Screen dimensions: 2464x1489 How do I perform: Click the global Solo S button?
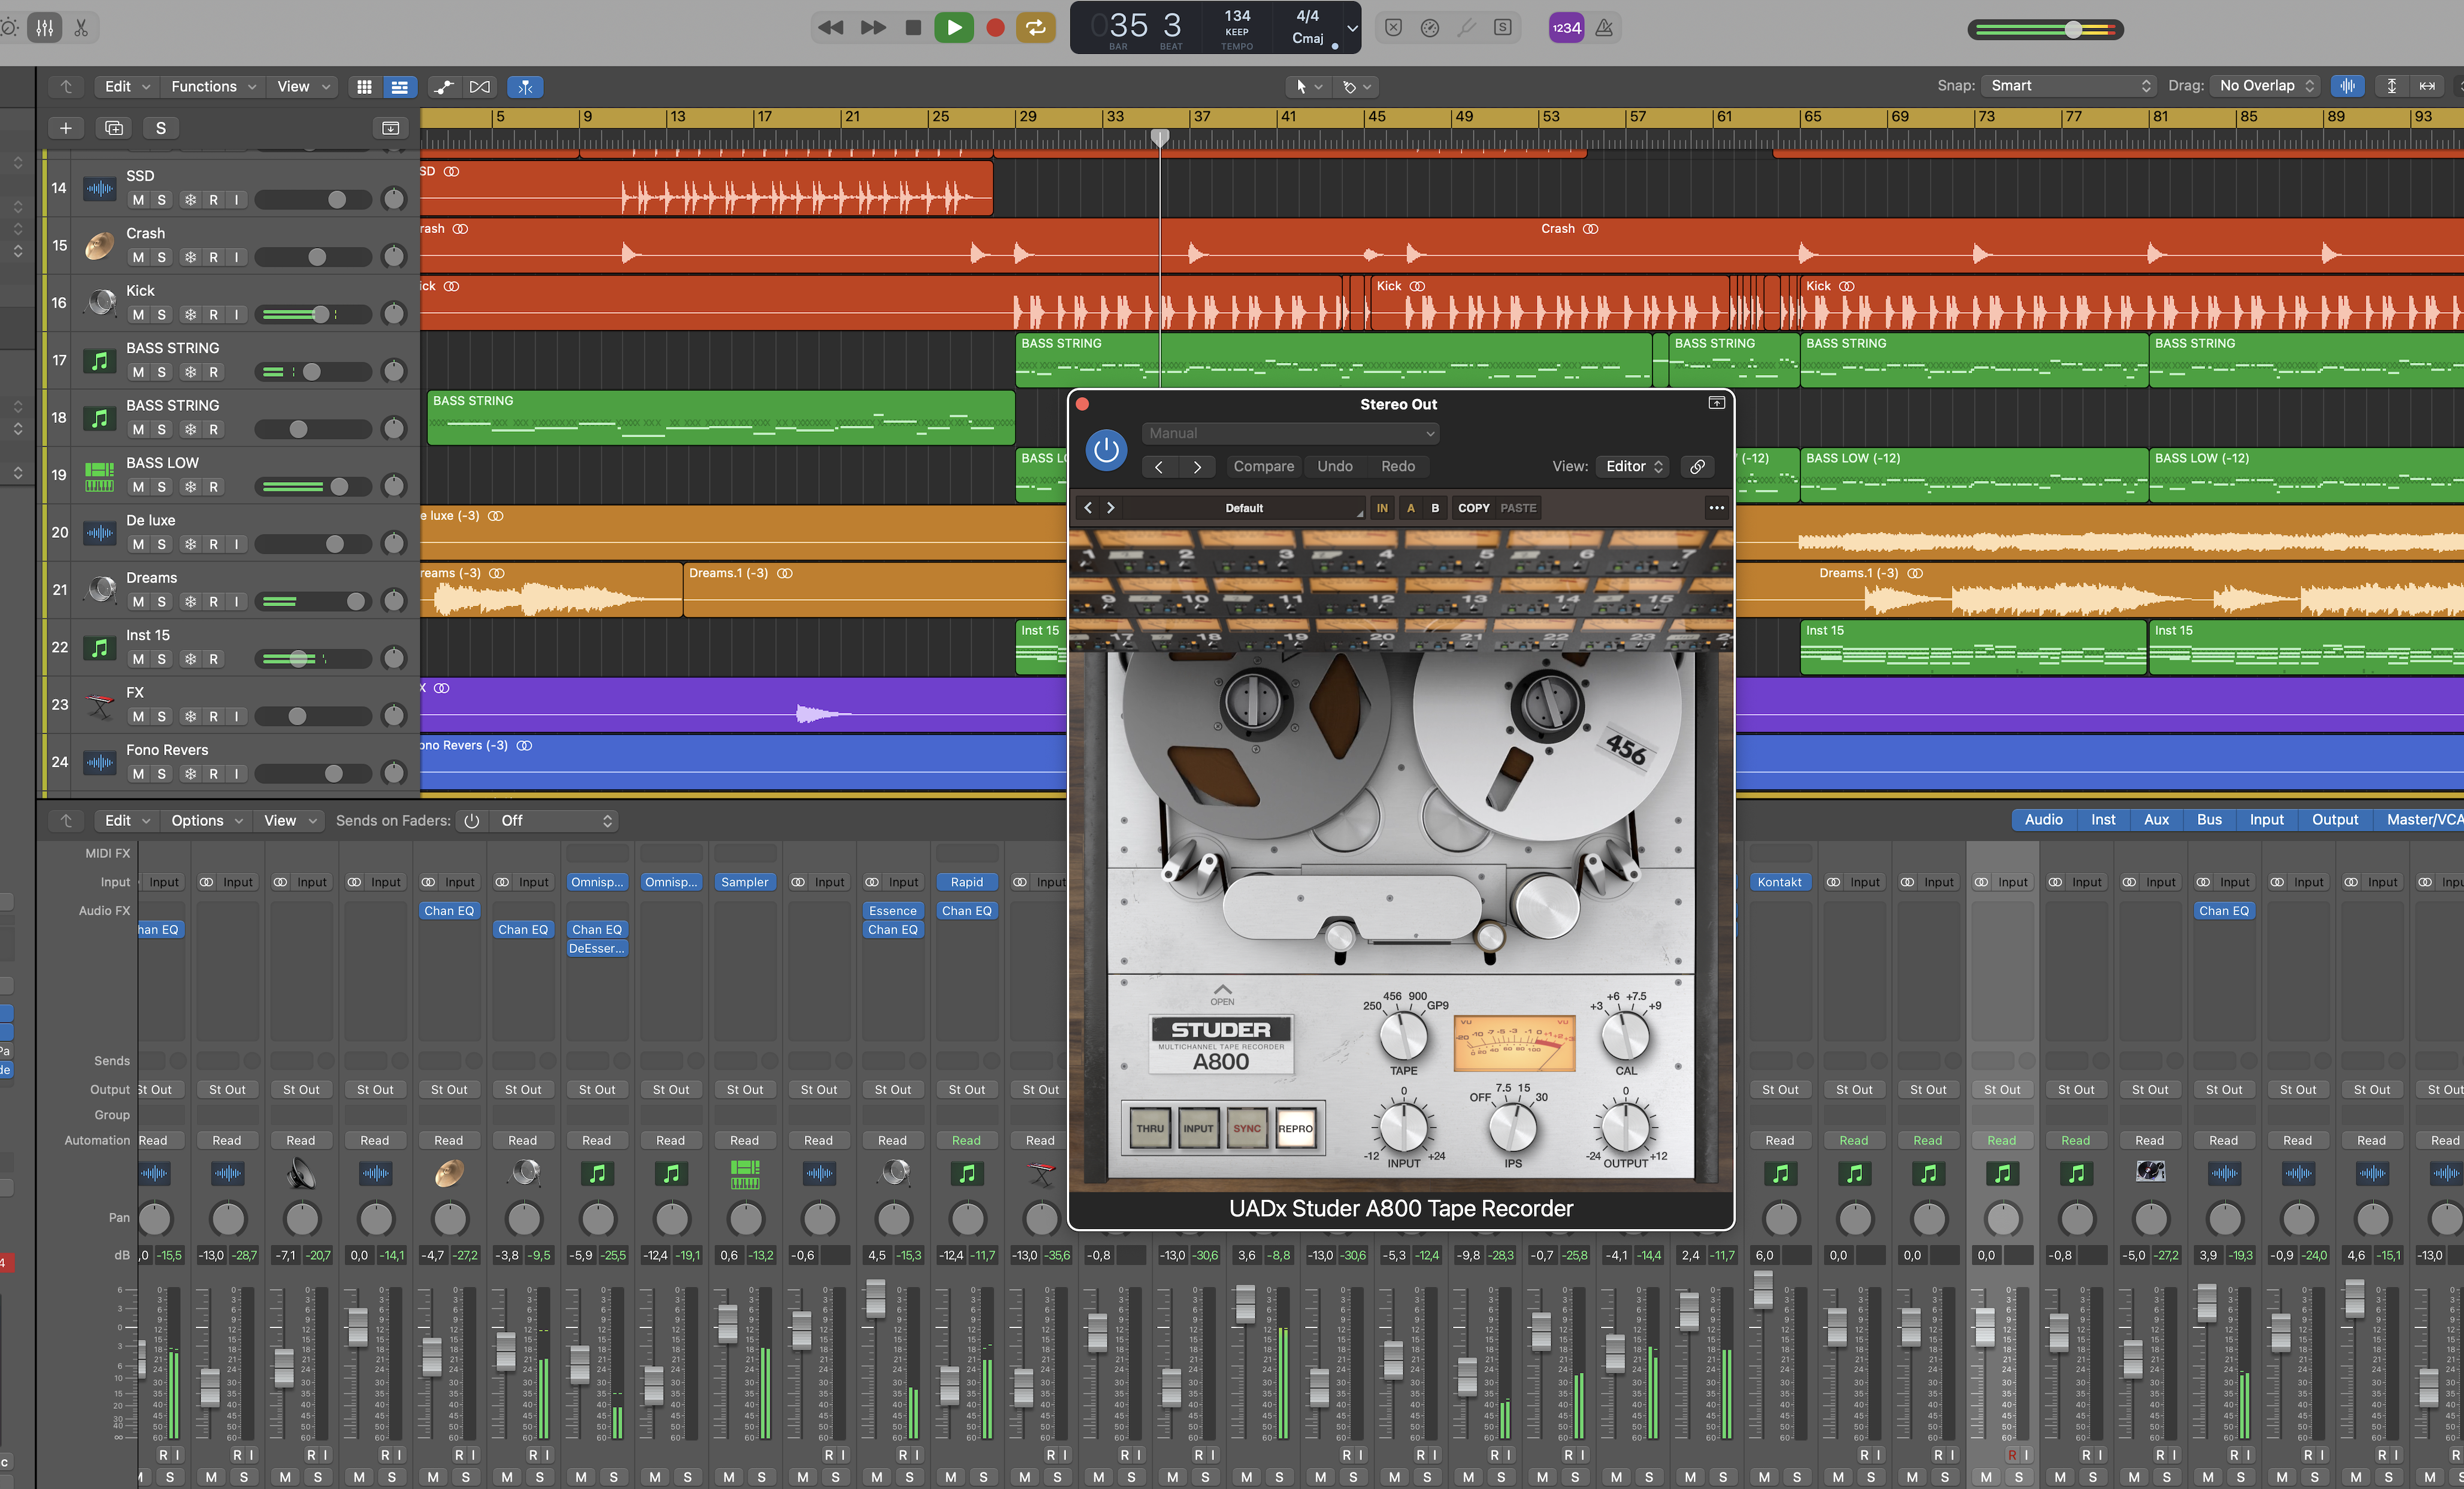(160, 128)
